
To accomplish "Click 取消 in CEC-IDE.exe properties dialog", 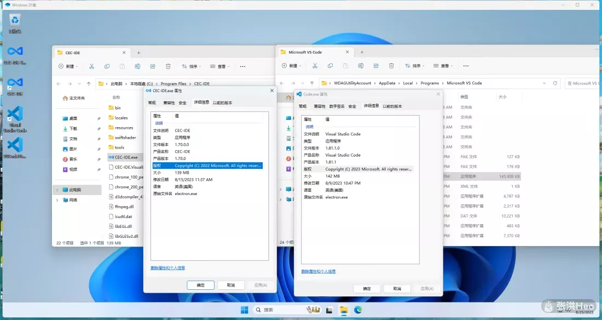I will click(x=231, y=285).
